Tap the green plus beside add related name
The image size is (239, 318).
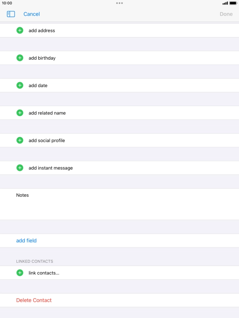pos(20,113)
